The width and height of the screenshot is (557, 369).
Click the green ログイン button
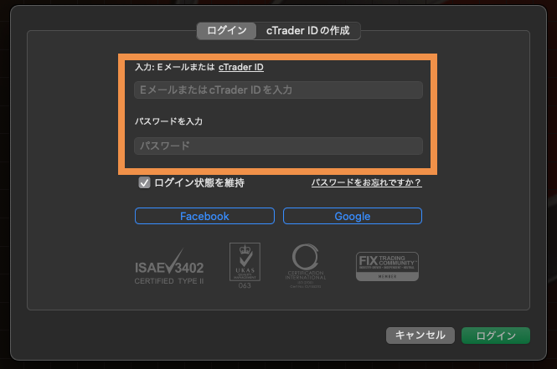pyautogui.click(x=496, y=336)
